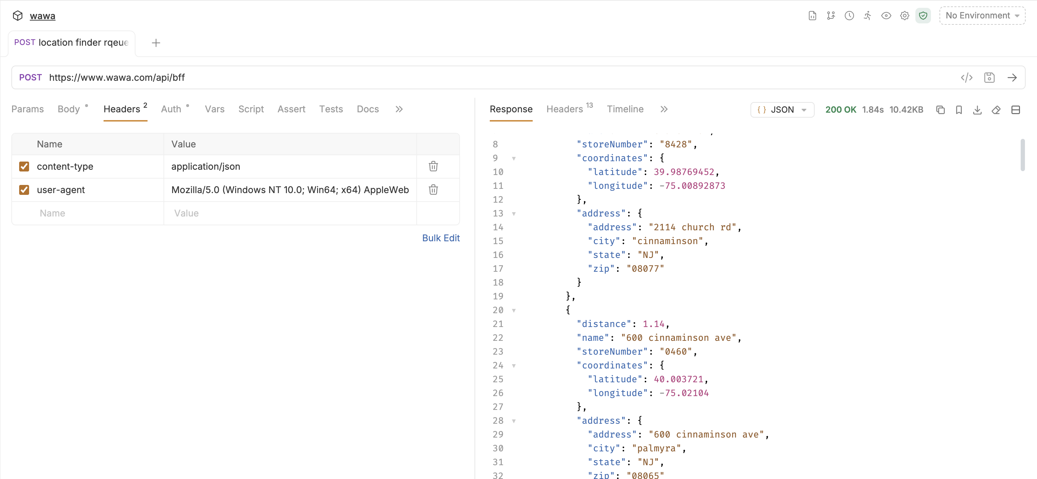Delete the content-type header row
This screenshot has height=479, width=1037.
pos(433,166)
